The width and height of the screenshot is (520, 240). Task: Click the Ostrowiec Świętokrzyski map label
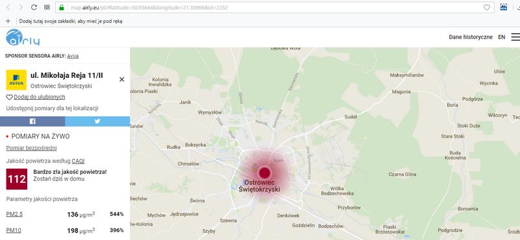coord(259,186)
